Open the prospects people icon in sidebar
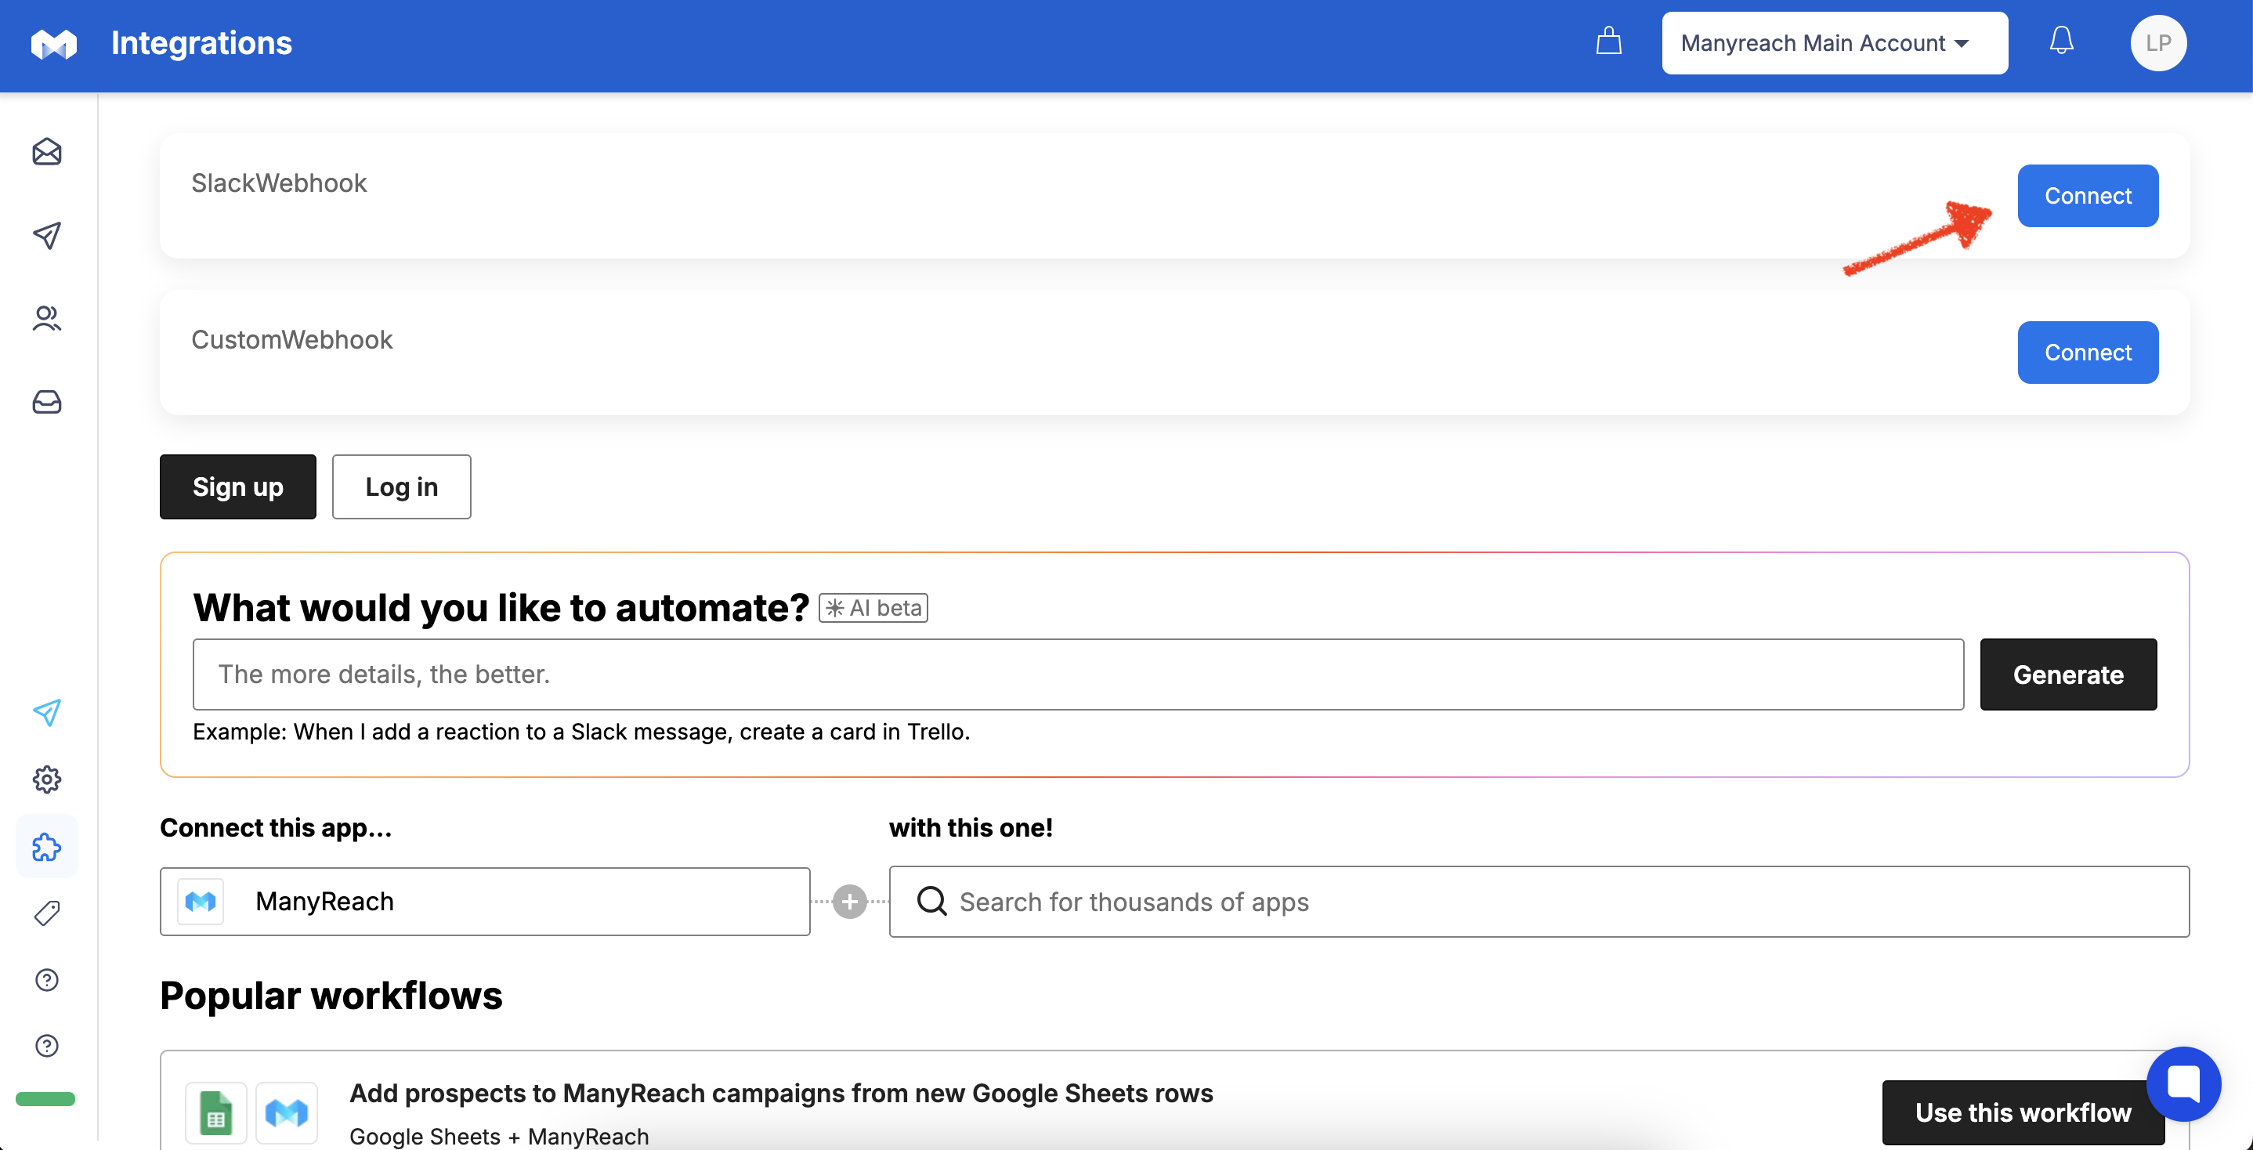The width and height of the screenshot is (2253, 1150). pos(47,318)
